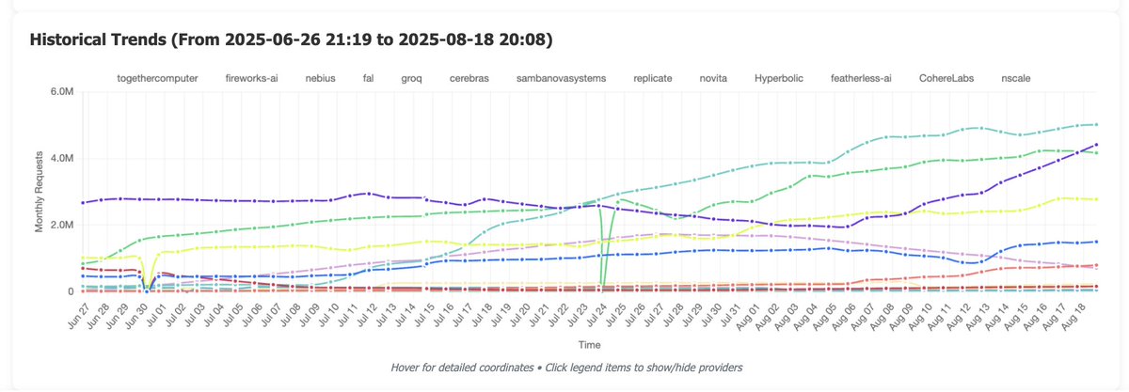This screenshot has width=1129, height=392.
Task: Hide the groq provider line
Action: [411, 79]
